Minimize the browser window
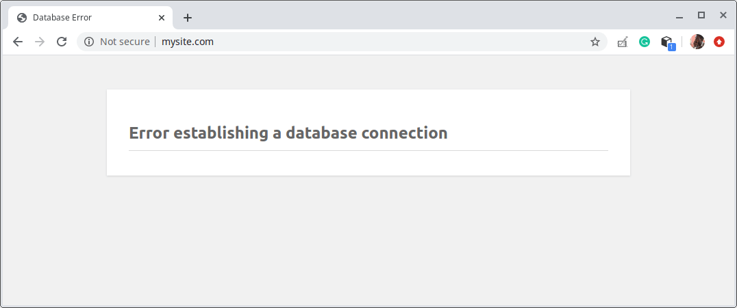Image resolution: width=737 pixels, height=308 pixels. pyautogui.click(x=679, y=16)
